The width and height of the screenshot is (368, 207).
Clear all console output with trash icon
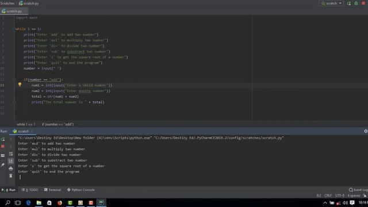click(x=11, y=175)
